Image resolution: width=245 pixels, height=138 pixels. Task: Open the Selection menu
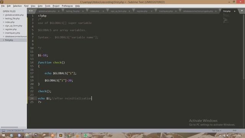pyautogui.click(x=17, y=6)
